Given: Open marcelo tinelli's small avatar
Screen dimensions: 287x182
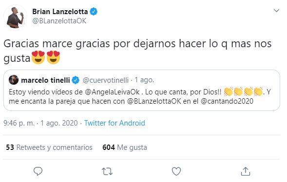Looking at the screenshot, I should 14,80.
